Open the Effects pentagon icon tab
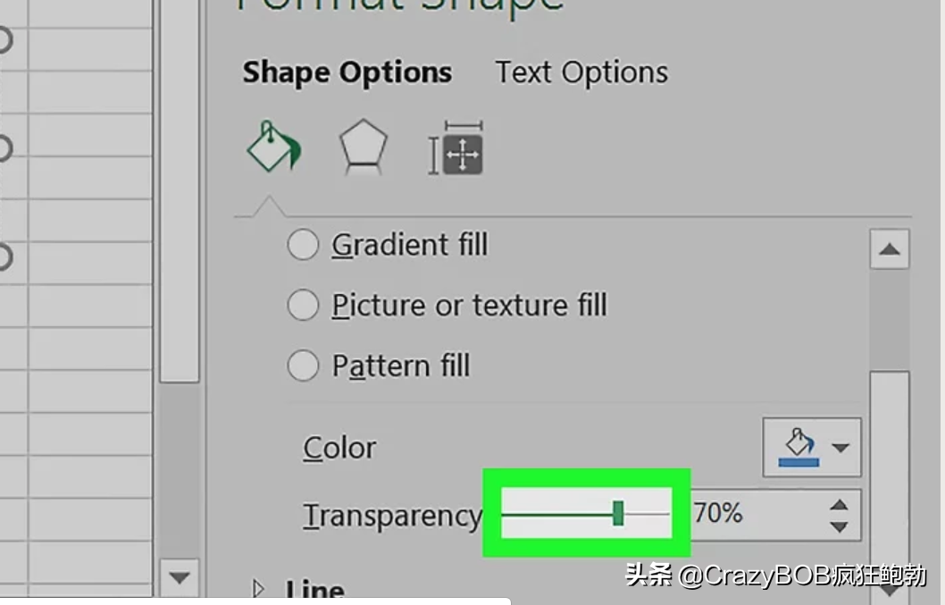 click(x=363, y=147)
